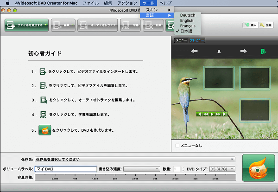The image size is (278, 192).
Task: Click the skip-to-end button on the DVD menu
Action: 225,114
